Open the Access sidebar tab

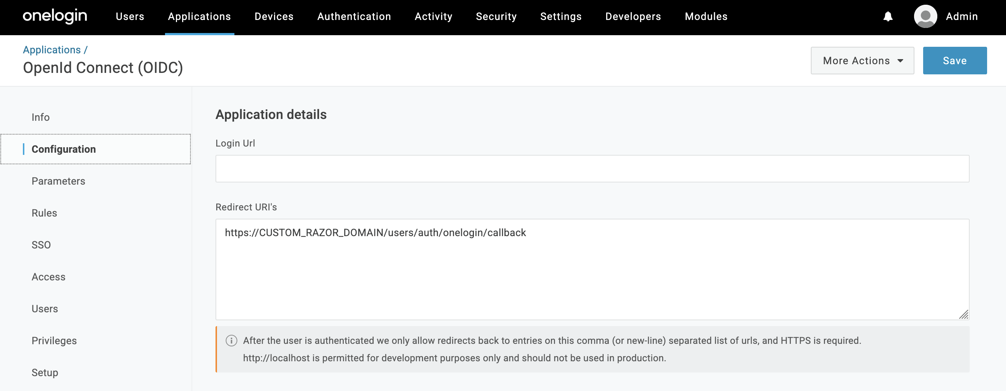[x=48, y=277]
